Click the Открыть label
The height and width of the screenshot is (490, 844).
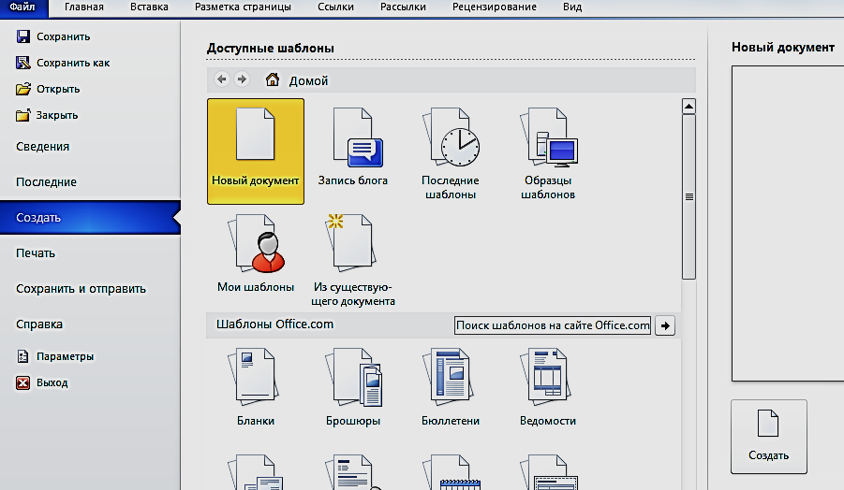coord(58,89)
